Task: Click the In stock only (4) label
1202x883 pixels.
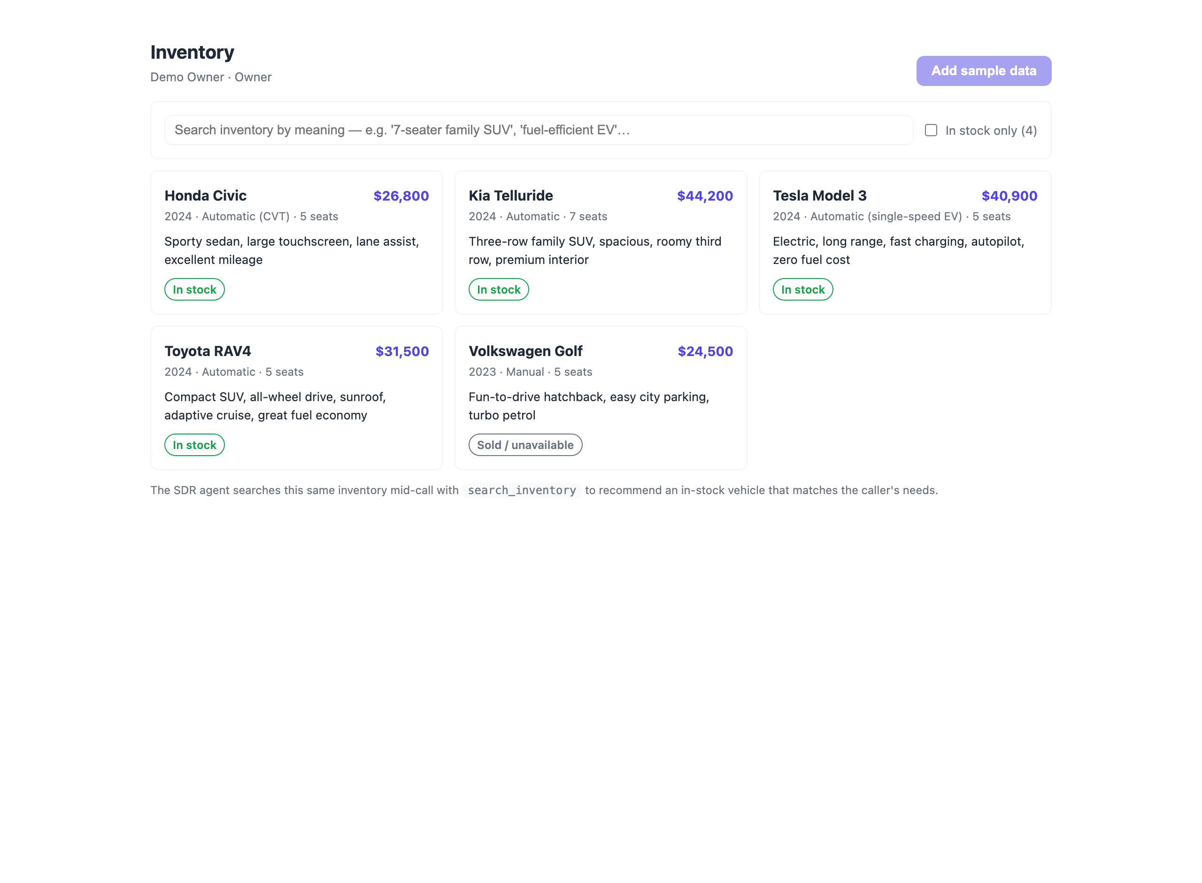Action: pos(991,131)
